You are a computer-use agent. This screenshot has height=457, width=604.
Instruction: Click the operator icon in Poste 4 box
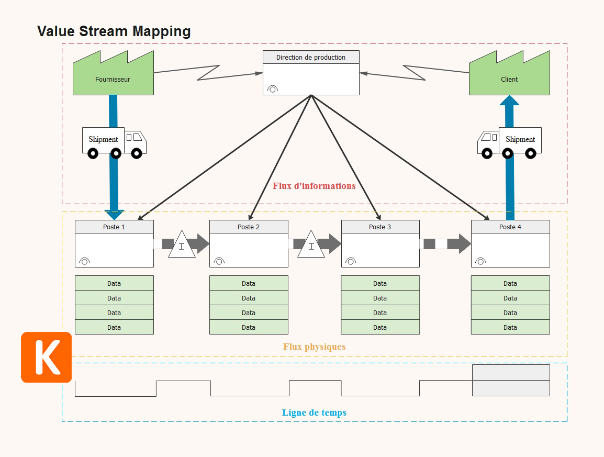[x=480, y=261]
